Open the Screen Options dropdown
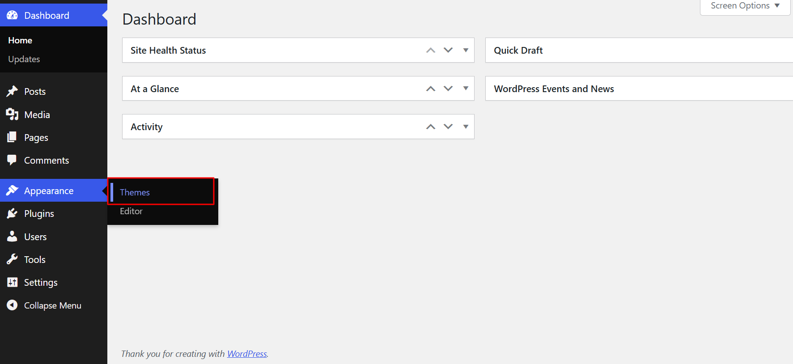This screenshot has width=793, height=364. pyautogui.click(x=745, y=6)
